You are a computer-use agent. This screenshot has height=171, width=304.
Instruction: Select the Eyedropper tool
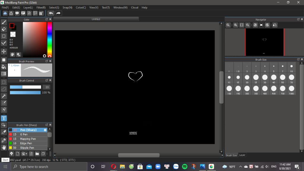point(4,140)
